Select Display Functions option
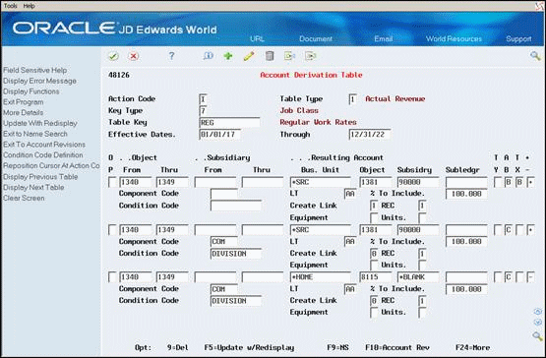The image size is (546, 358). 31,91
